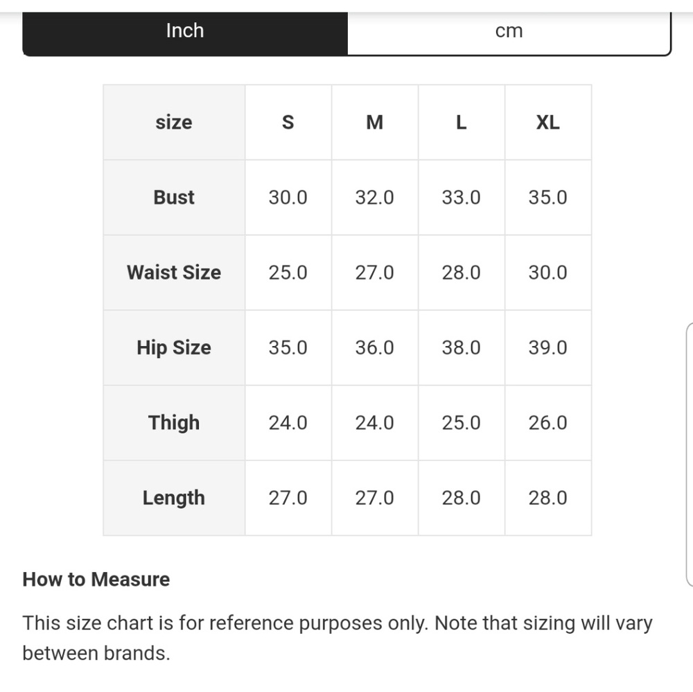Select the Hip Size row label

[174, 347]
